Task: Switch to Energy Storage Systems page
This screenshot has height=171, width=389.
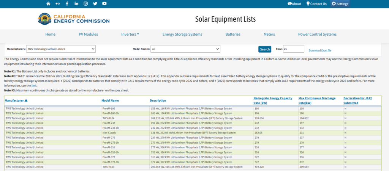Action: (x=182, y=34)
